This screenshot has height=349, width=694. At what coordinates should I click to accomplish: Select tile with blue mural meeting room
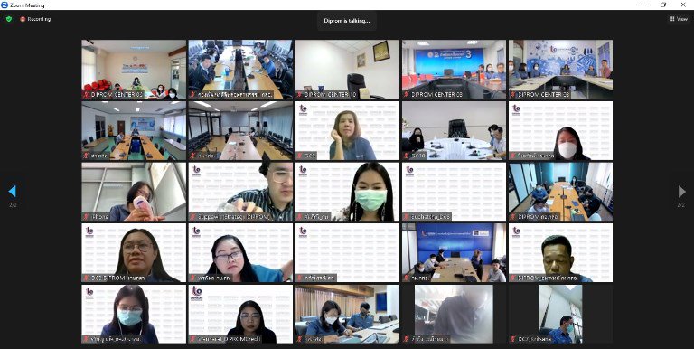[x=561, y=70]
